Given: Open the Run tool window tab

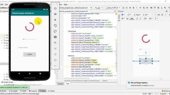Looking at the screenshot, I should (3, 91).
